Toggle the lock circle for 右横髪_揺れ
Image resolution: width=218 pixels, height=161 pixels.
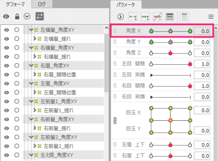[x=17, y=56]
